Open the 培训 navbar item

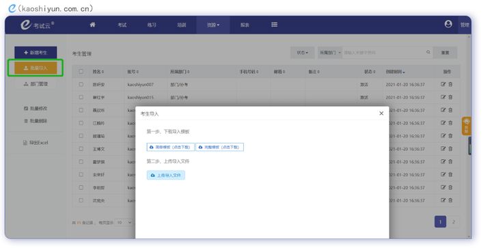(x=181, y=25)
